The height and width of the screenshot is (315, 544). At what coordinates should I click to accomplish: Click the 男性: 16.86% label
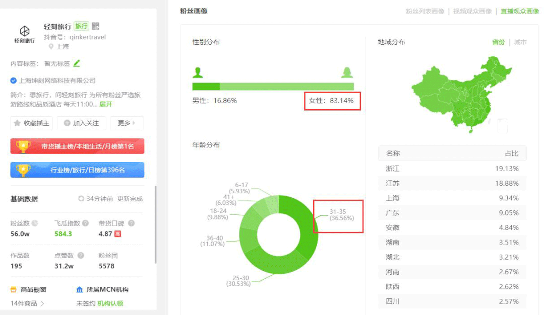(215, 100)
